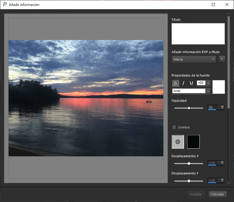
Task: Click the Opacidad spinner arrows
Action: [219, 107]
